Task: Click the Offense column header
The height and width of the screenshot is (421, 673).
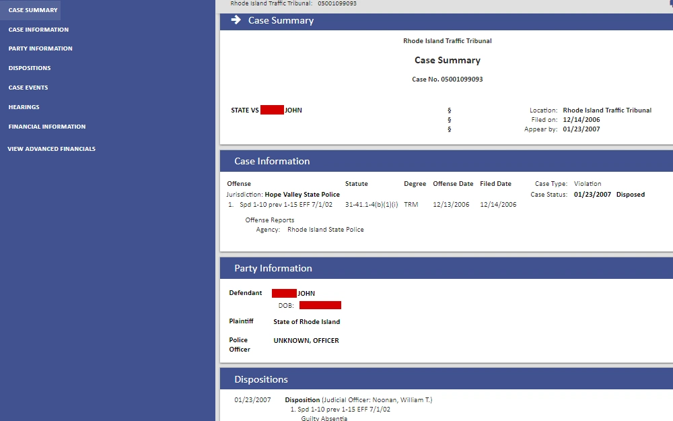Action: 239,183
